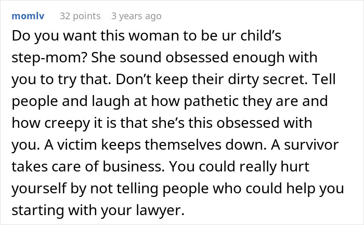Click the "3 years ago" timestamp

coord(136,16)
